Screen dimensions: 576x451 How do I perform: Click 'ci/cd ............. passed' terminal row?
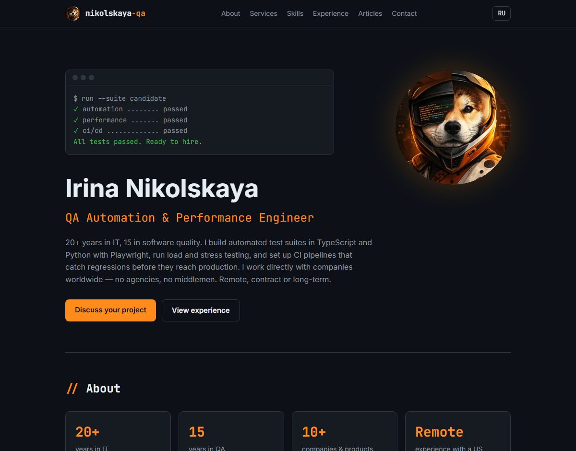(130, 131)
